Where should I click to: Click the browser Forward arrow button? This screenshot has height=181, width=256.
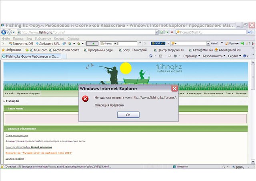(9, 32)
